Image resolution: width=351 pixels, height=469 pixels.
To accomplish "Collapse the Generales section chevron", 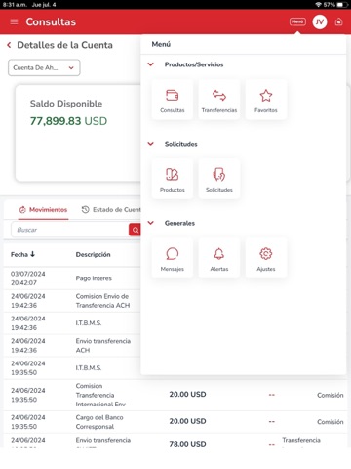I will pos(151,223).
